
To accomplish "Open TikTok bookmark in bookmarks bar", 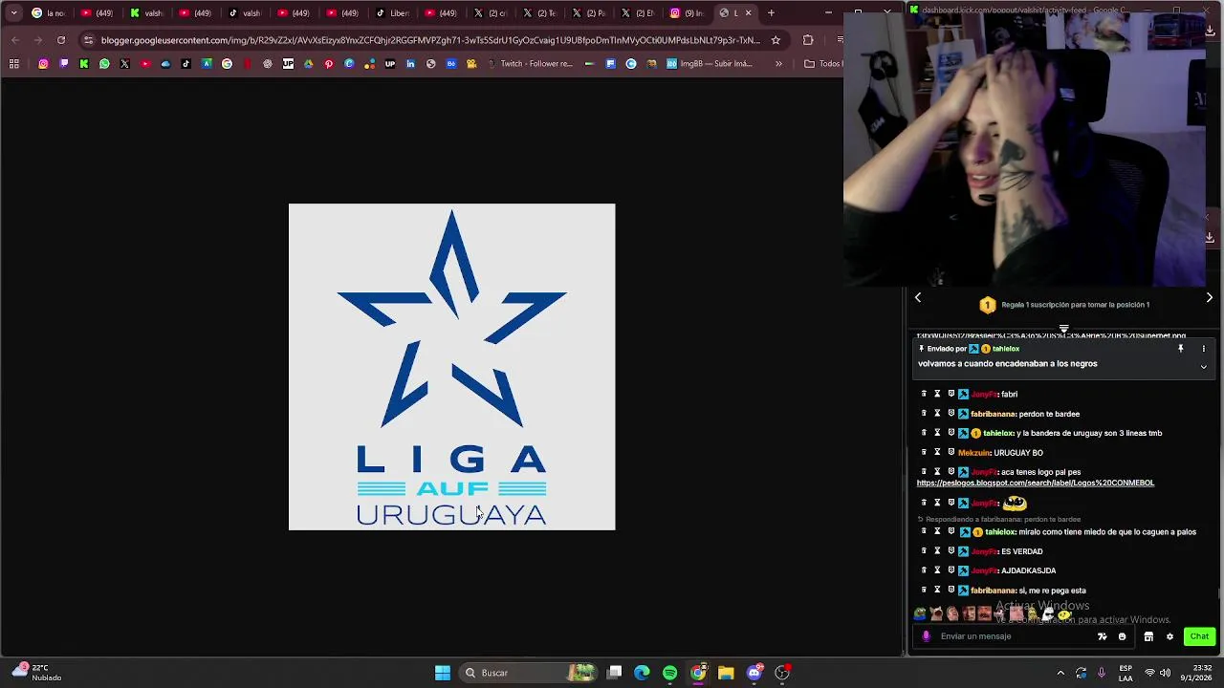I will (x=186, y=64).
